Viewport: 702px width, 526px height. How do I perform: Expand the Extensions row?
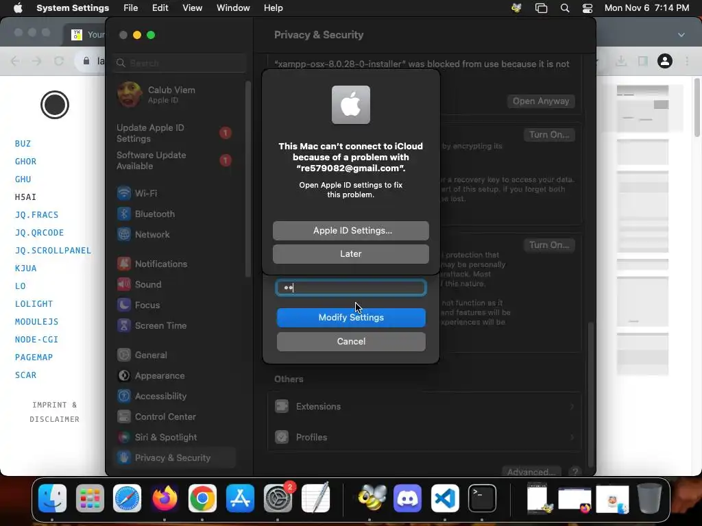tap(424, 407)
